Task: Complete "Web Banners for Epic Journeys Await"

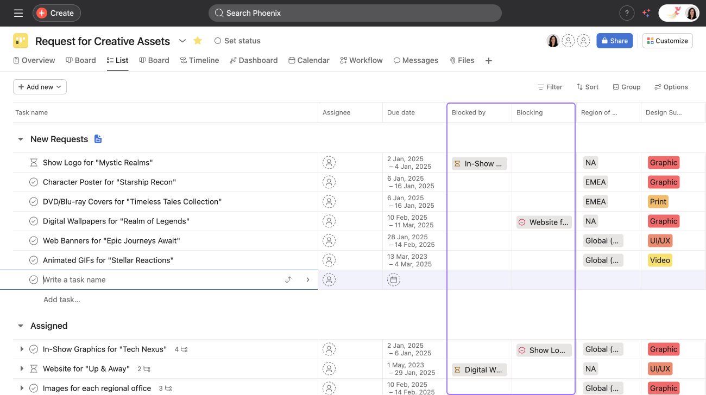Action: [33, 240]
